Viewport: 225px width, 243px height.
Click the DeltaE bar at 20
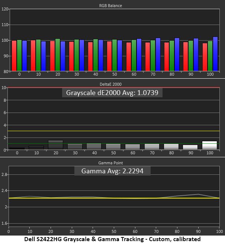(56, 145)
